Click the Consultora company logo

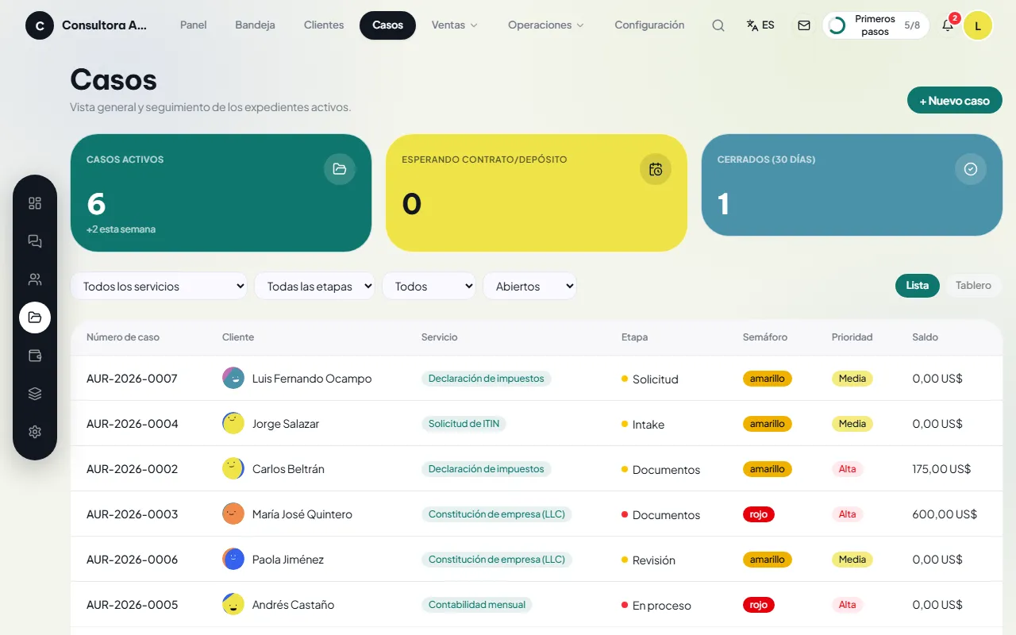[40, 25]
